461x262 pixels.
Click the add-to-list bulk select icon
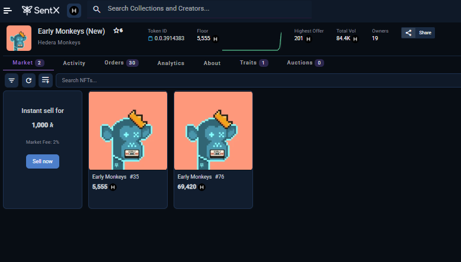(x=46, y=80)
